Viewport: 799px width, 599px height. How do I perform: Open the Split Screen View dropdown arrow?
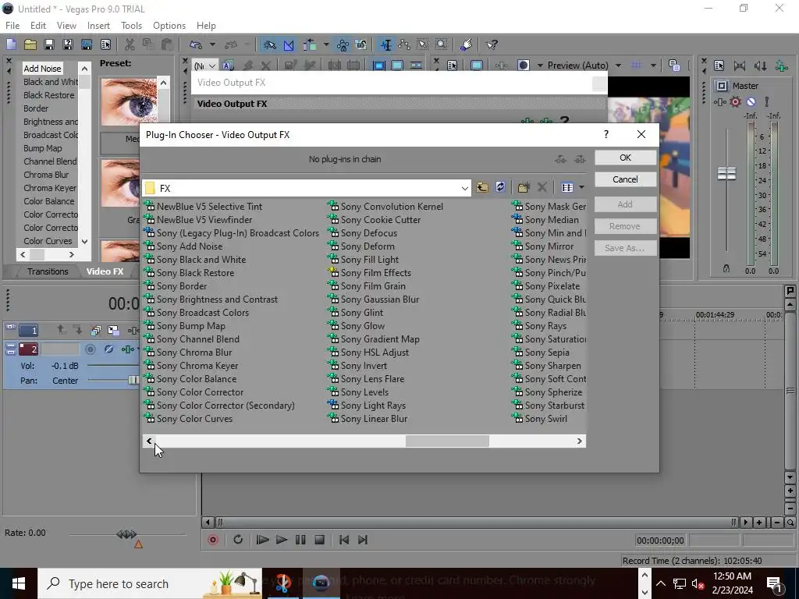pos(540,66)
